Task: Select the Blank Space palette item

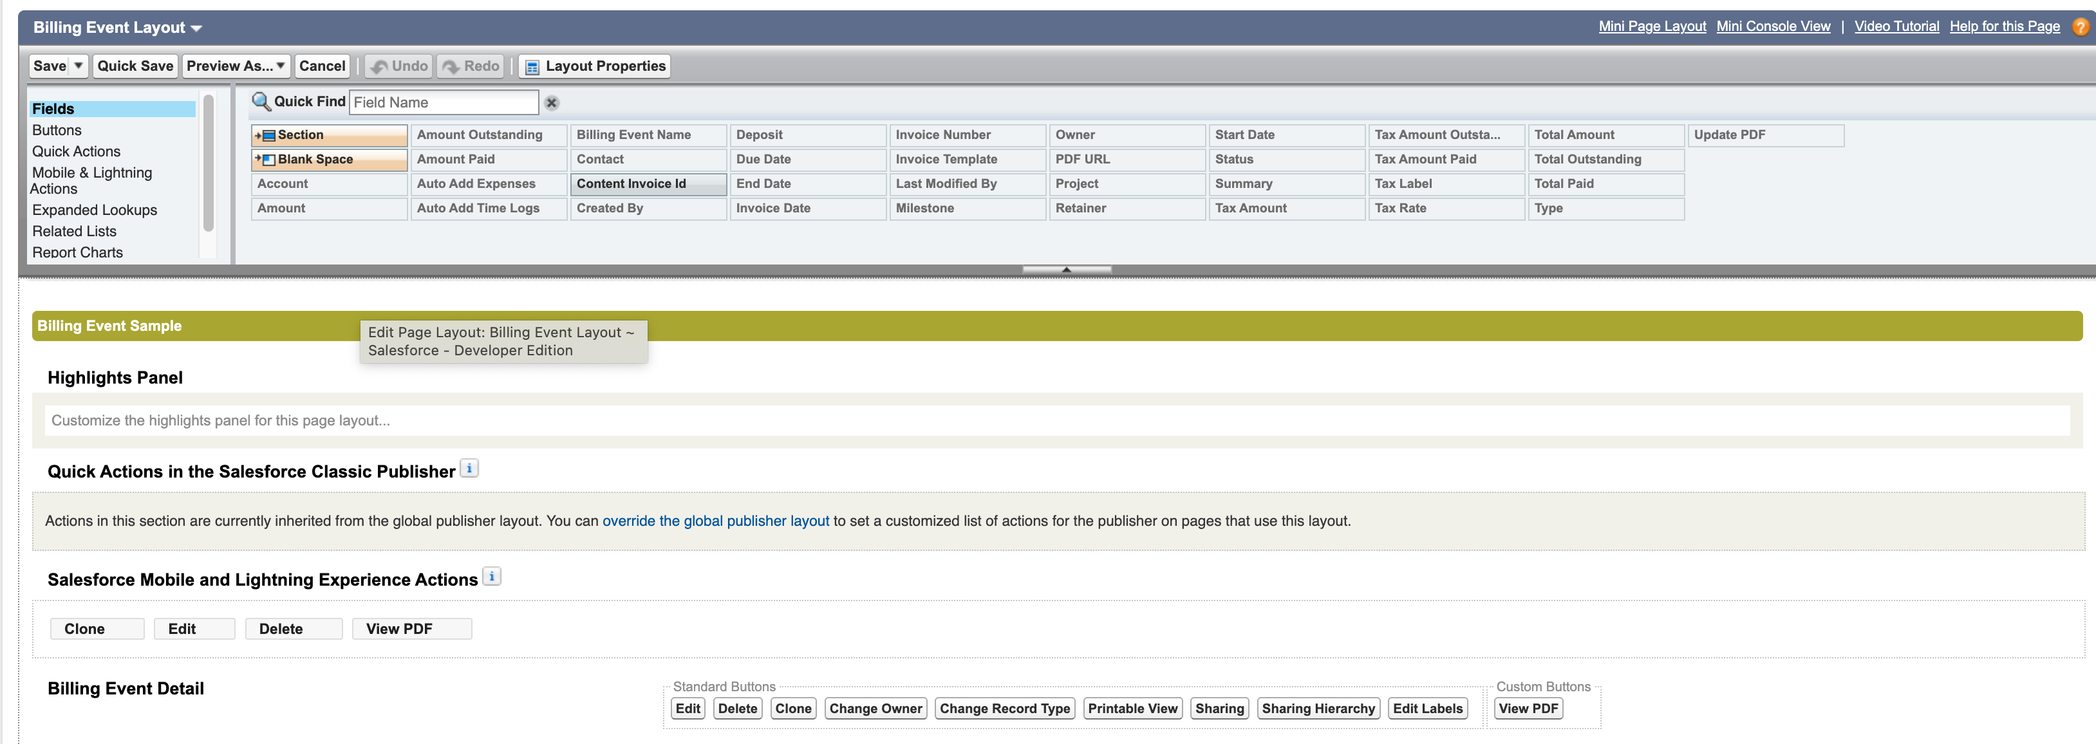Action: [330, 160]
